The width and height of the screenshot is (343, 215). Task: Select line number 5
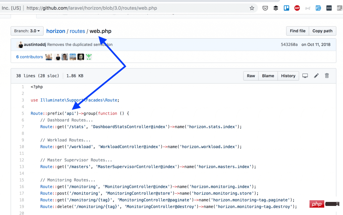pos(23,113)
